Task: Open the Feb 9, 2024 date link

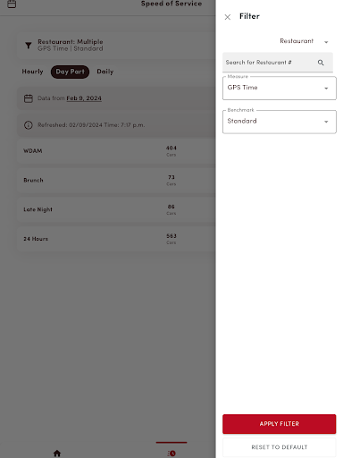Action: pyautogui.click(x=84, y=98)
